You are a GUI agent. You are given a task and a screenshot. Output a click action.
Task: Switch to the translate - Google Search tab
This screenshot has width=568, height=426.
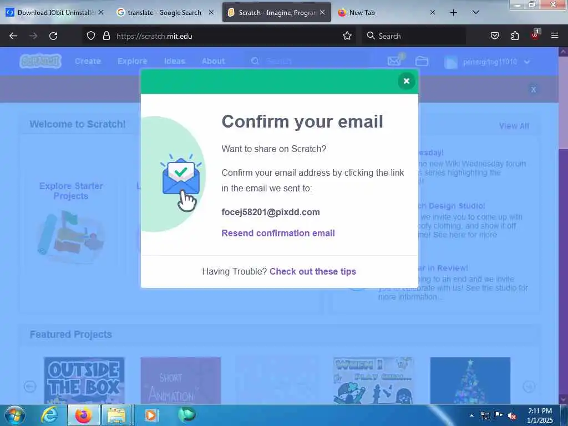(165, 13)
